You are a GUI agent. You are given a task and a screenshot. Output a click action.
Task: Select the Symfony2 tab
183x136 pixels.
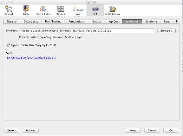pyautogui.click(x=132, y=21)
